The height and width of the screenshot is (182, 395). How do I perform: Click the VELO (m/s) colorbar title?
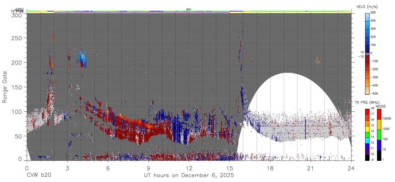[367, 7]
